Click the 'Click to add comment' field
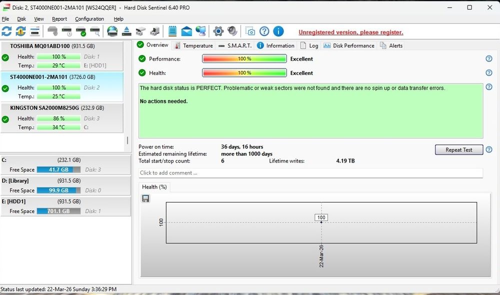The image size is (500, 295). (x=310, y=173)
